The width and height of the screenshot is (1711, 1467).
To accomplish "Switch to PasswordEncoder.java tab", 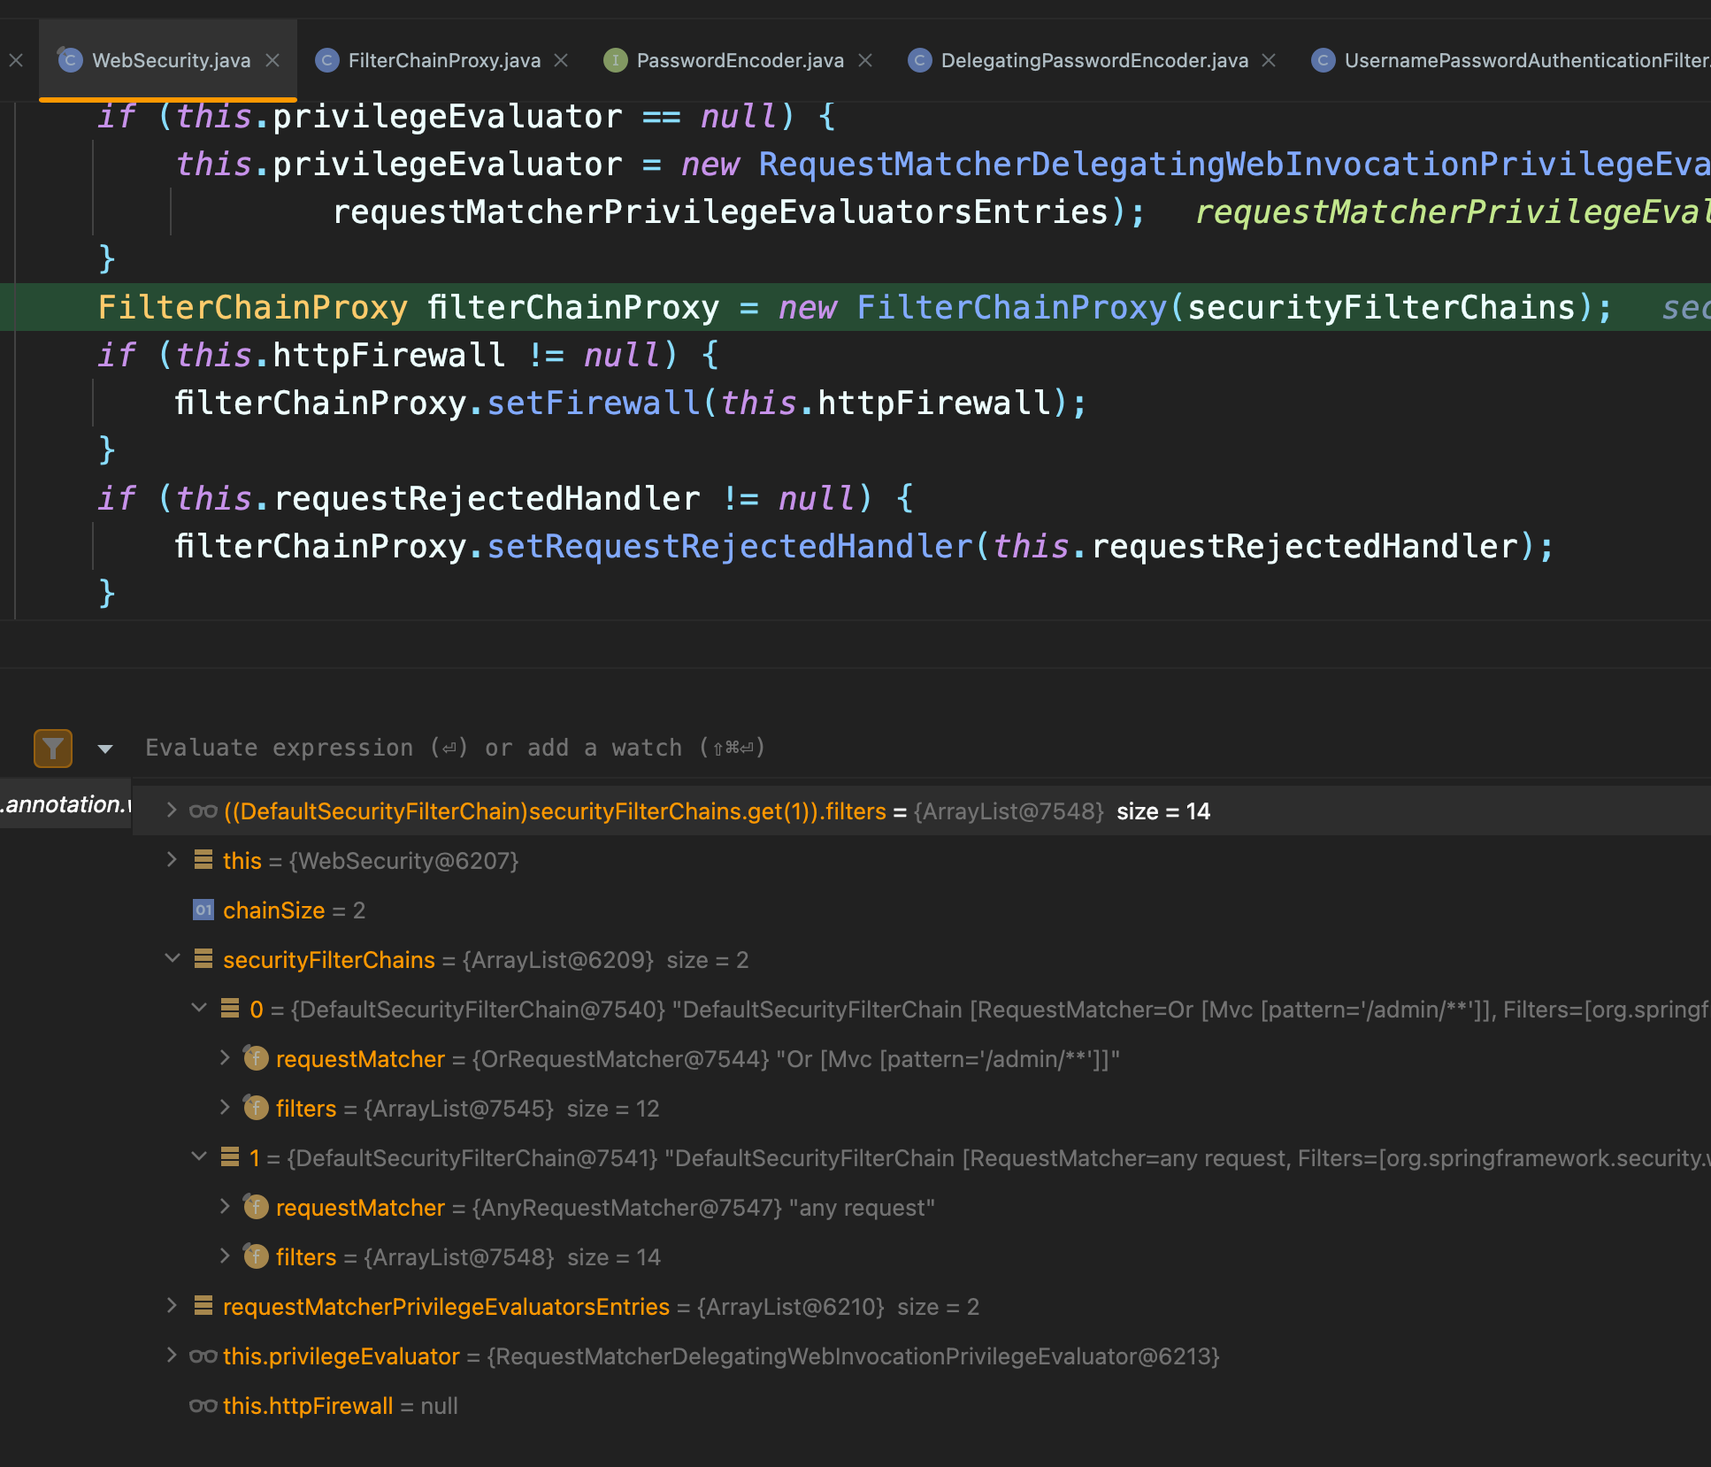I will tap(740, 60).
